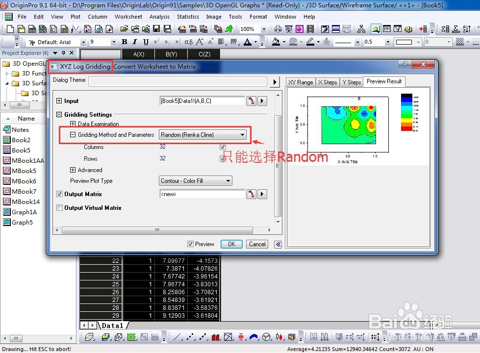
Task: Switch to the XY Range tab
Action: pyautogui.click(x=300, y=82)
